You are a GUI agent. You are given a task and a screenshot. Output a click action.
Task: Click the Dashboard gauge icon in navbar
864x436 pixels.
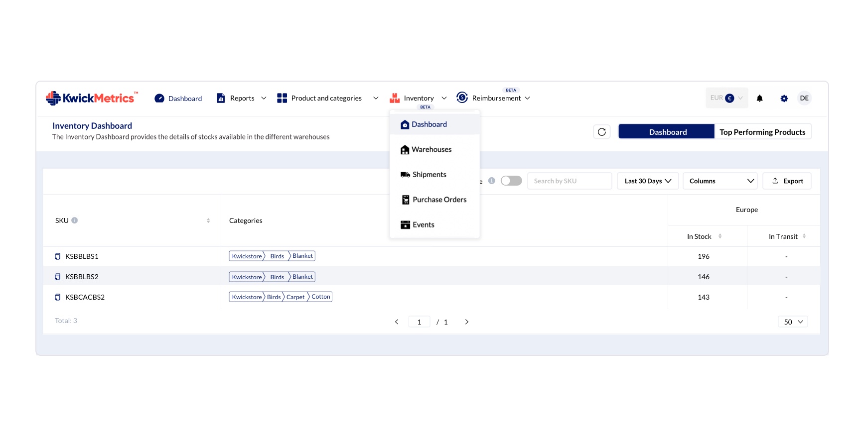point(159,99)
